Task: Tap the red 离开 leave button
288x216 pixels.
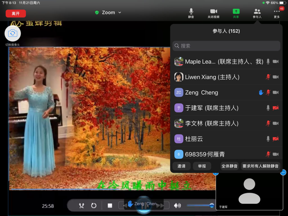Action: point(16,13)
